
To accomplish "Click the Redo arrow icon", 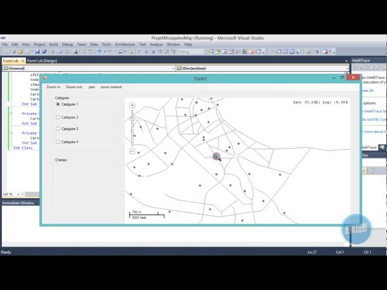I will [110, 51].
